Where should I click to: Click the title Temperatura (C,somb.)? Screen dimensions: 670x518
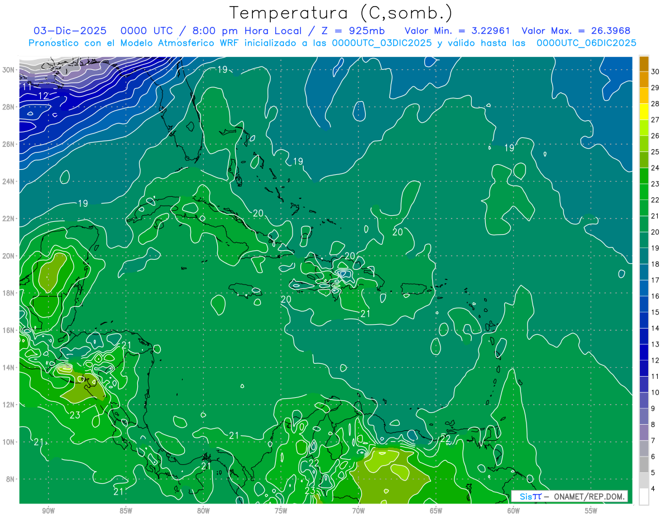(341, 13)
